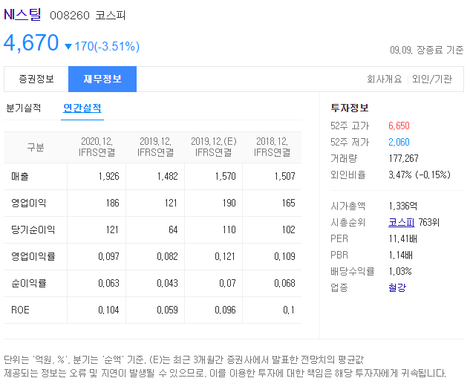This screenshot has width=470, height=381.
Task: Click the 거래량 value 177,267
Action: click(403, 158)
